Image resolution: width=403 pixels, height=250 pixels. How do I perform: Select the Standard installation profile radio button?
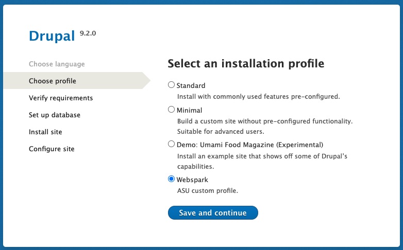[171, 85]
